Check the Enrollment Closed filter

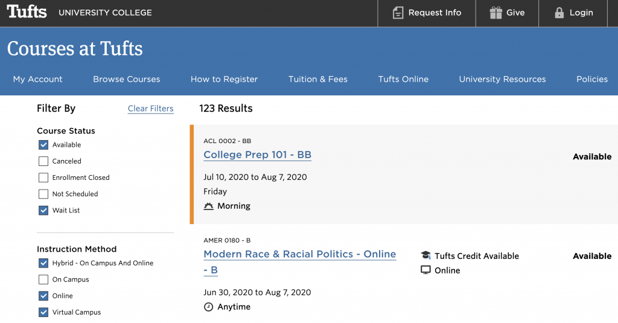point(43,177)
